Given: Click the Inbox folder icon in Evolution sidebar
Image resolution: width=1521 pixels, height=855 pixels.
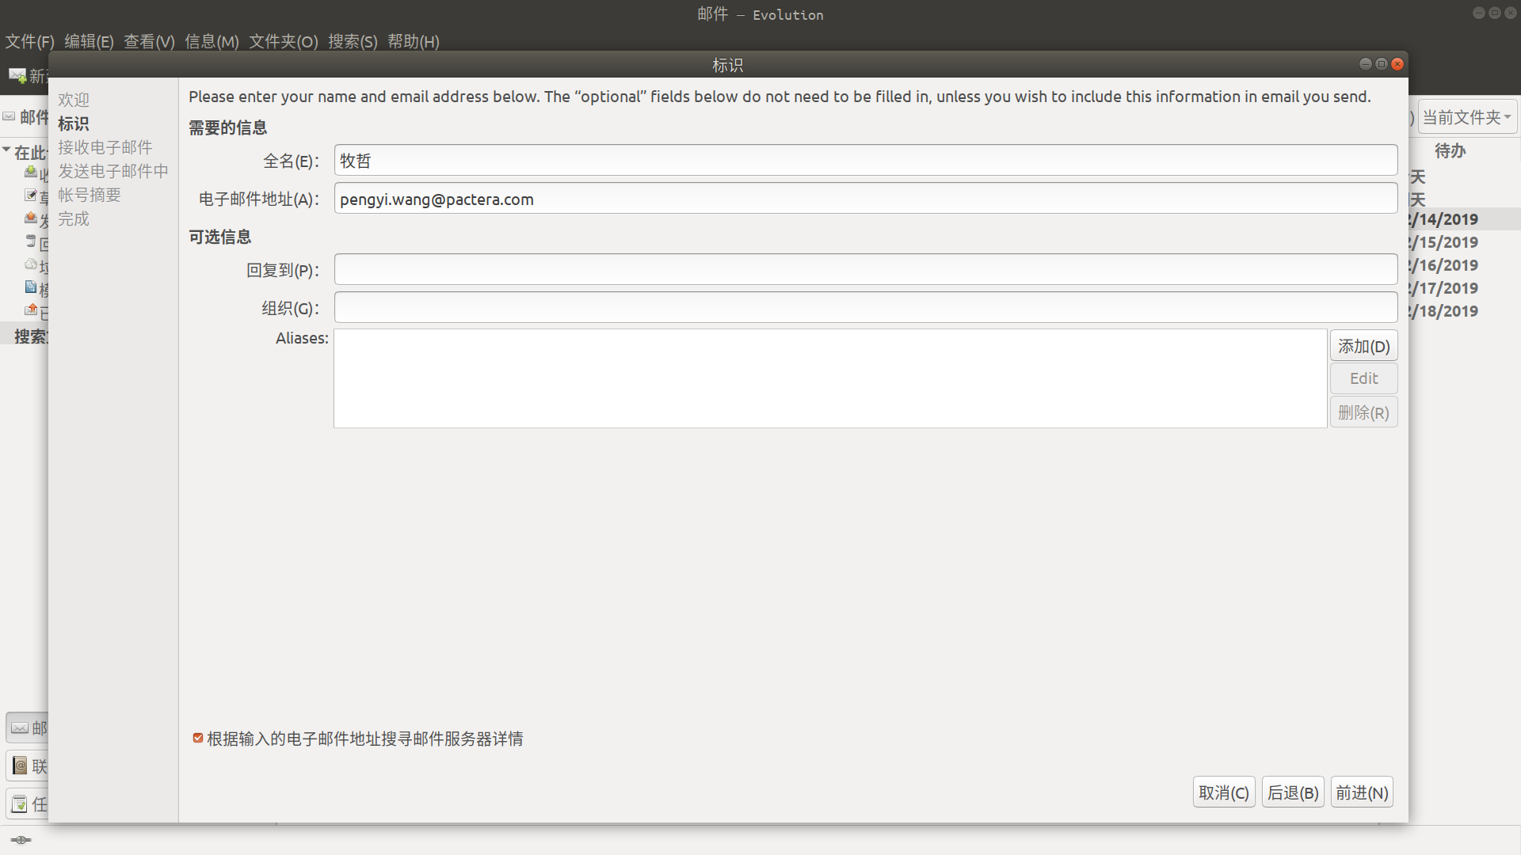Looking at the screenshot, I should pyautogui.click(x=31, y=172).
